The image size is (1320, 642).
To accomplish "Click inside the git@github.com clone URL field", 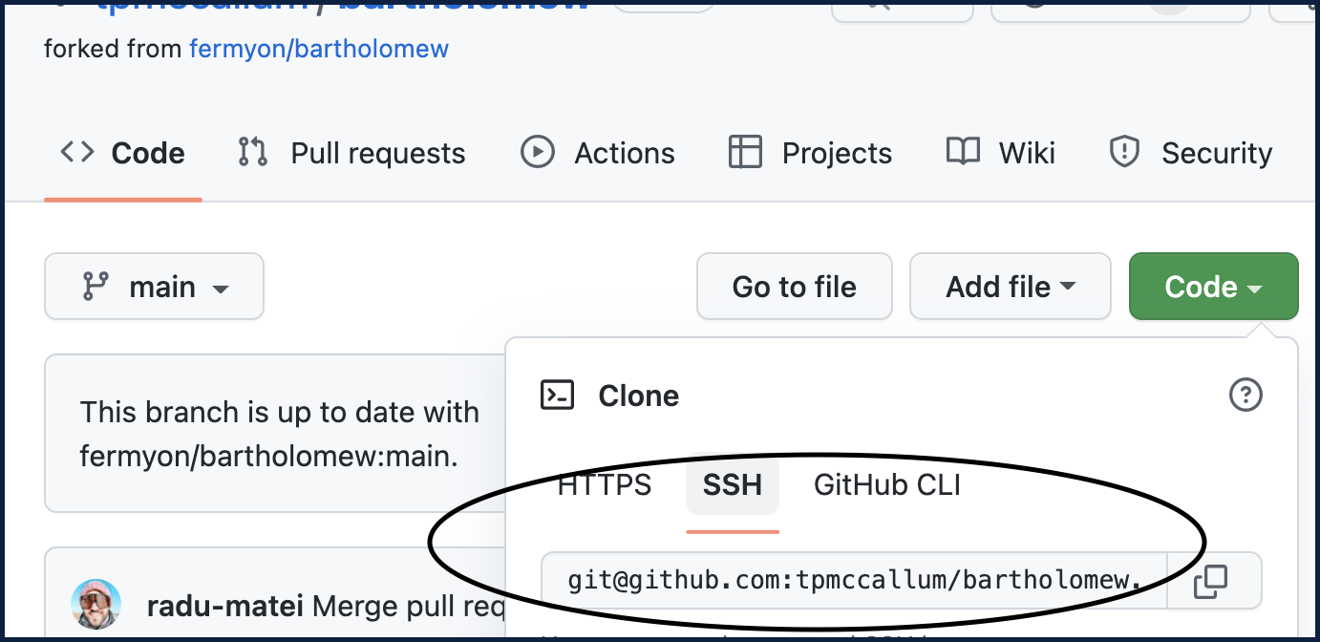I will (x=854, y=580).
